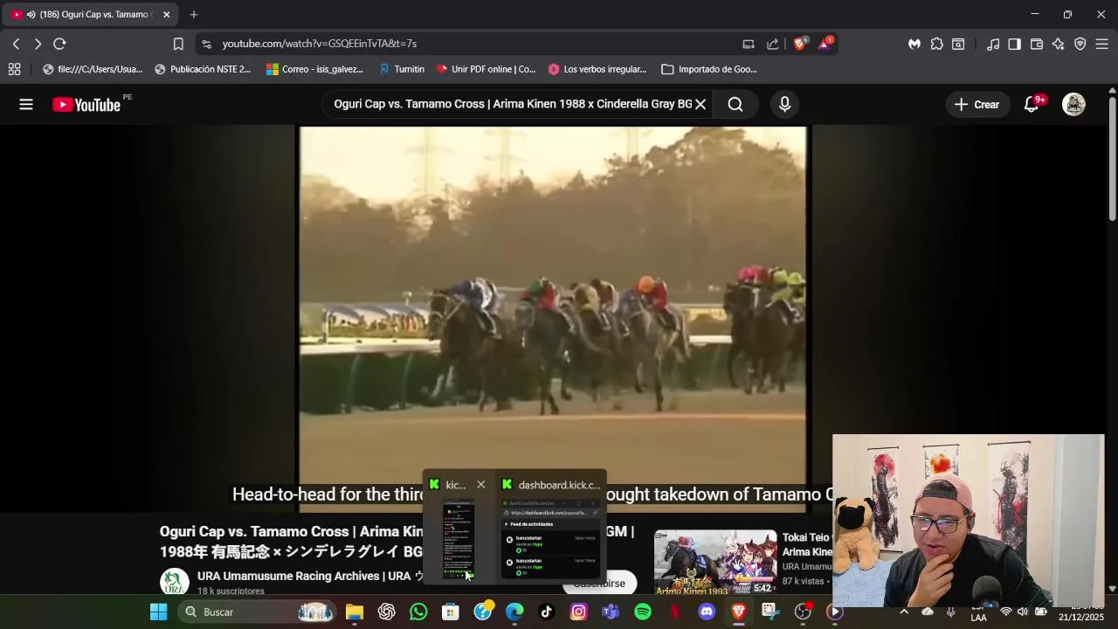Open the file:///C:/Users bookmark

[x=93, y=69]
